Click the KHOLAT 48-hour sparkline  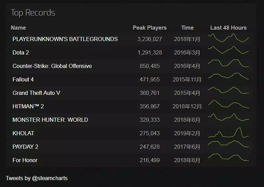[228, 132]
